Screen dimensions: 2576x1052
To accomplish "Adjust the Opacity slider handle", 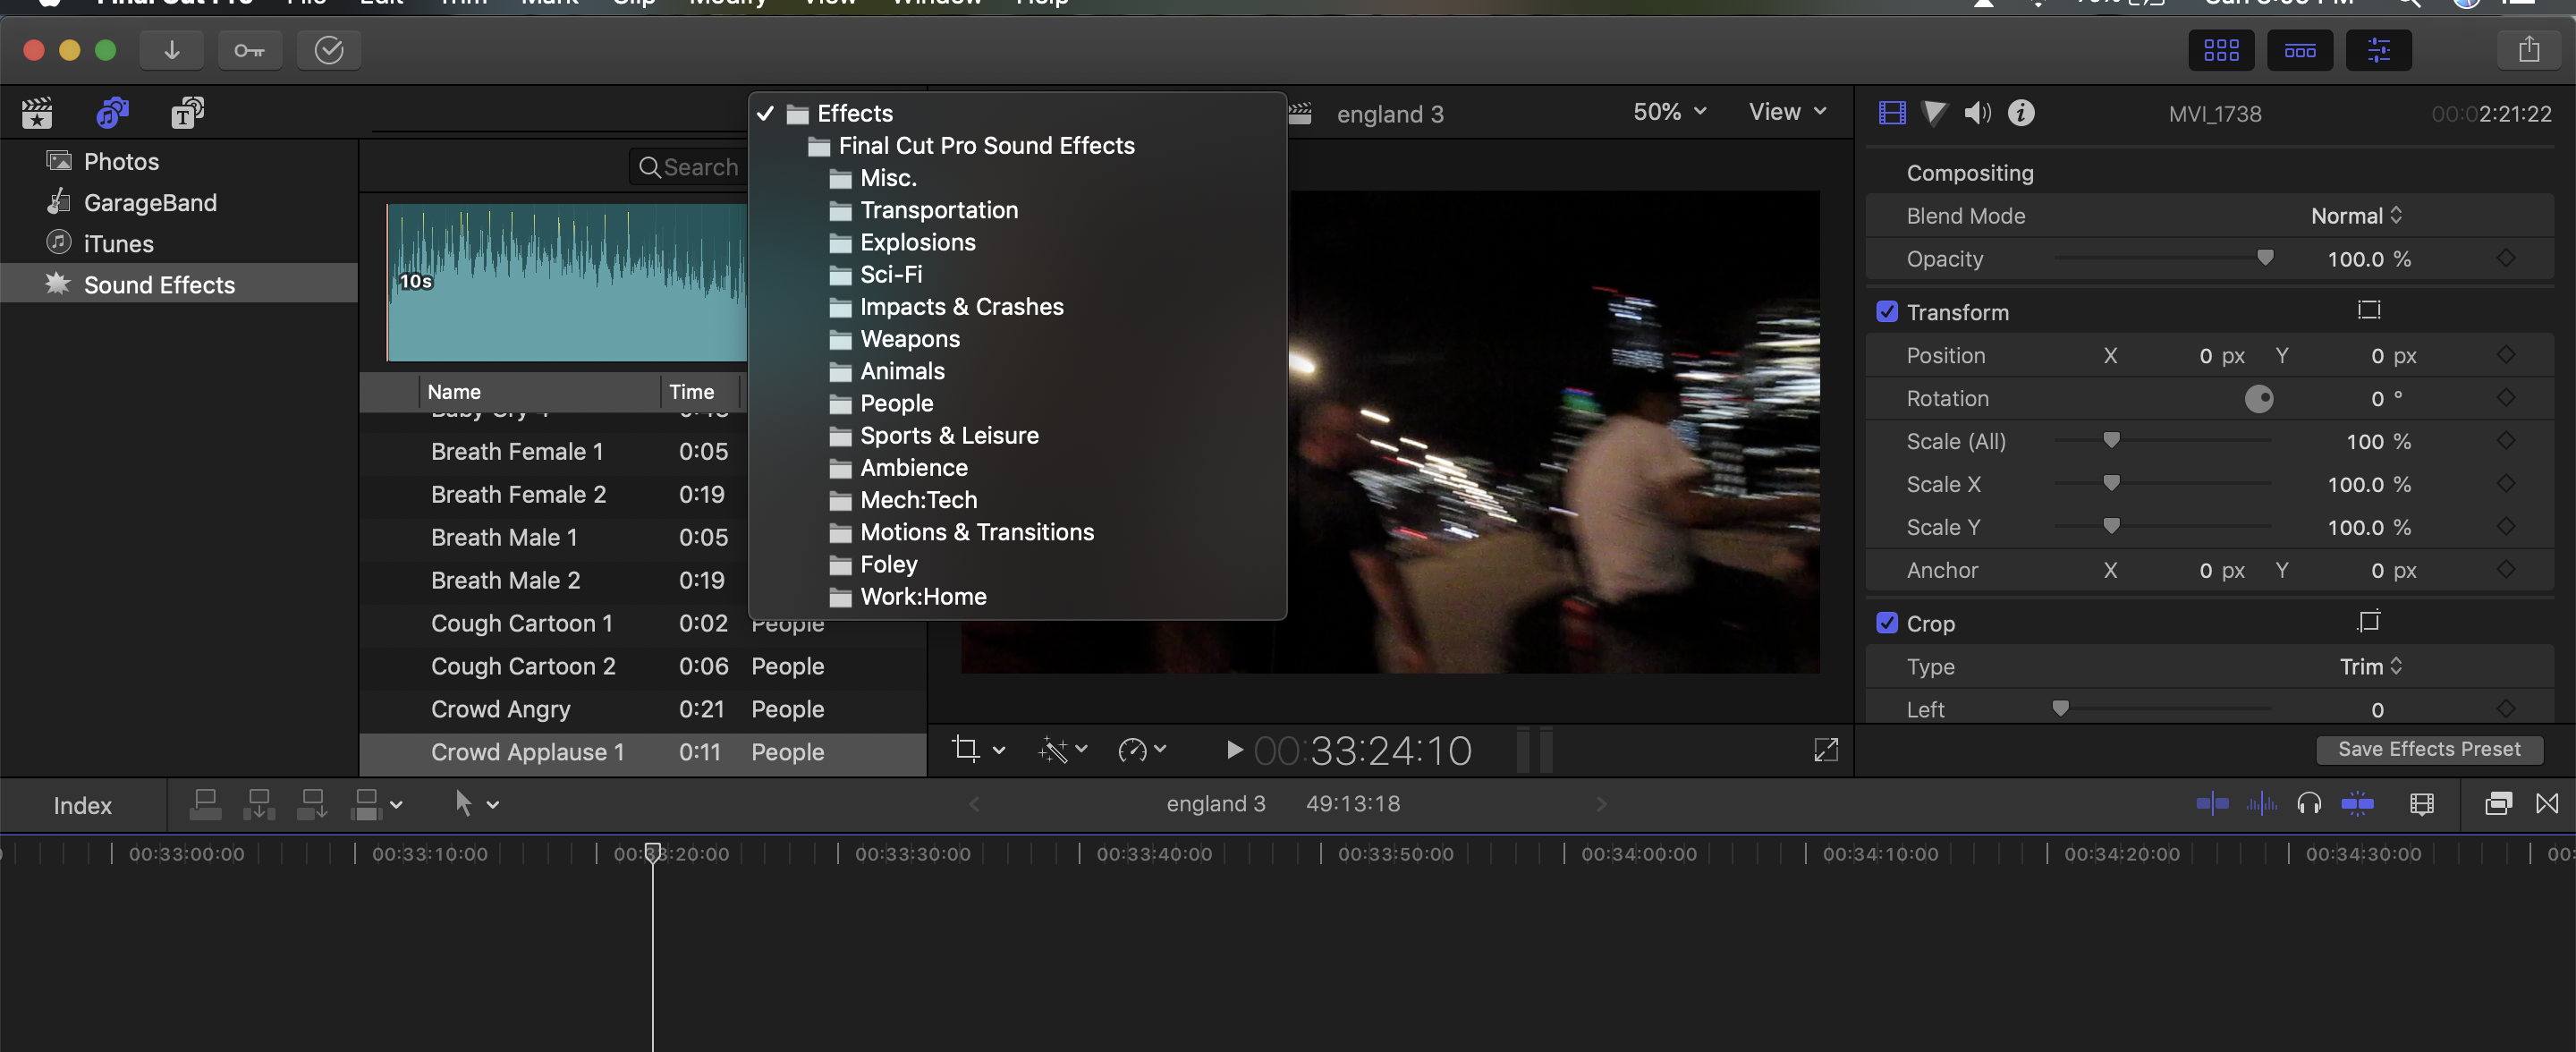I will tap(2265, 258).
